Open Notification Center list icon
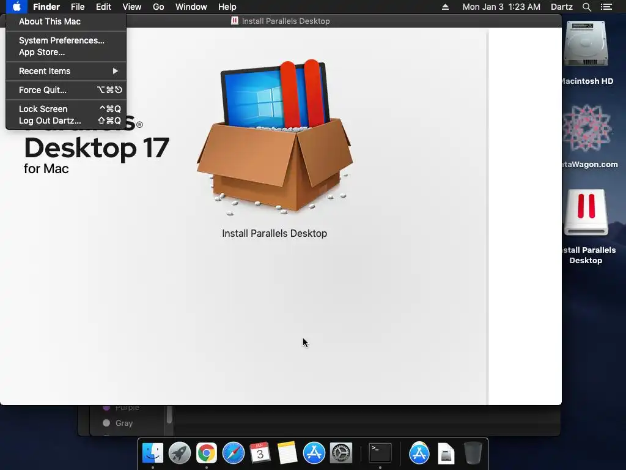This screenshot has width=626, height=470. pos(606,7)
